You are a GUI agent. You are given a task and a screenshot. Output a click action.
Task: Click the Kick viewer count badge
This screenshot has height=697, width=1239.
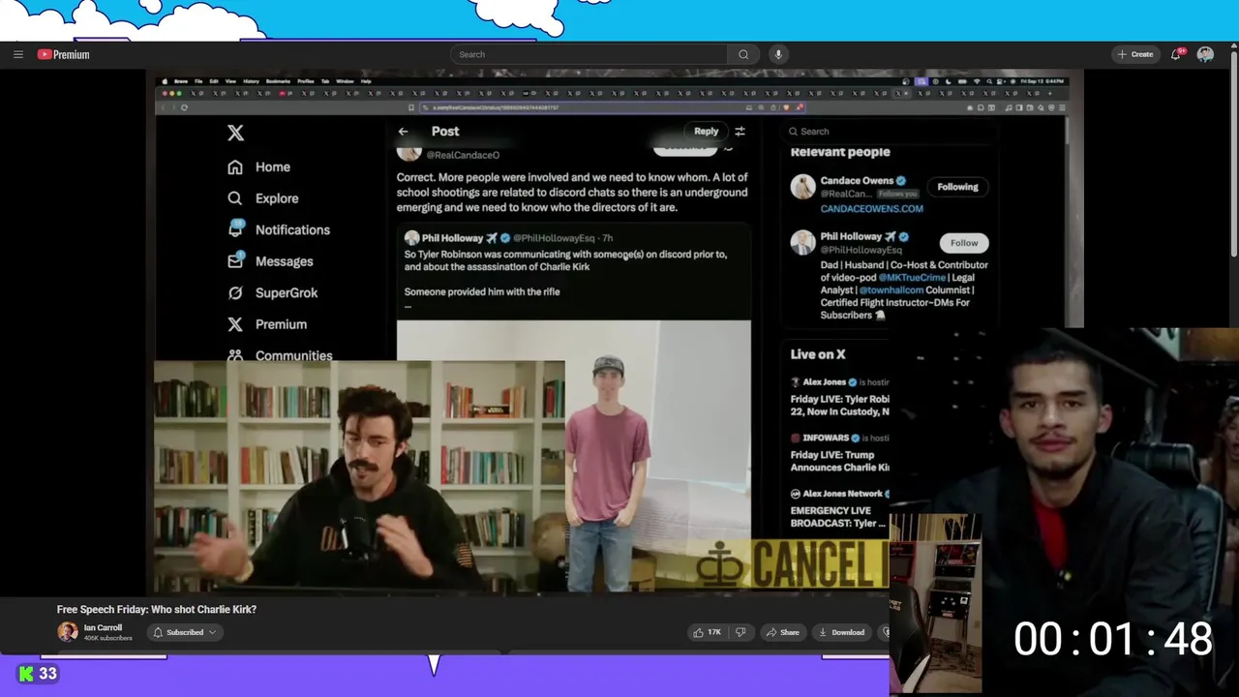point(39,674)
